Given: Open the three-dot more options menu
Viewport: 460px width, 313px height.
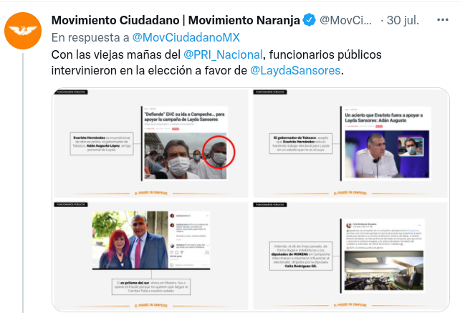Looking at the screenshot, I should pos(442,20).
